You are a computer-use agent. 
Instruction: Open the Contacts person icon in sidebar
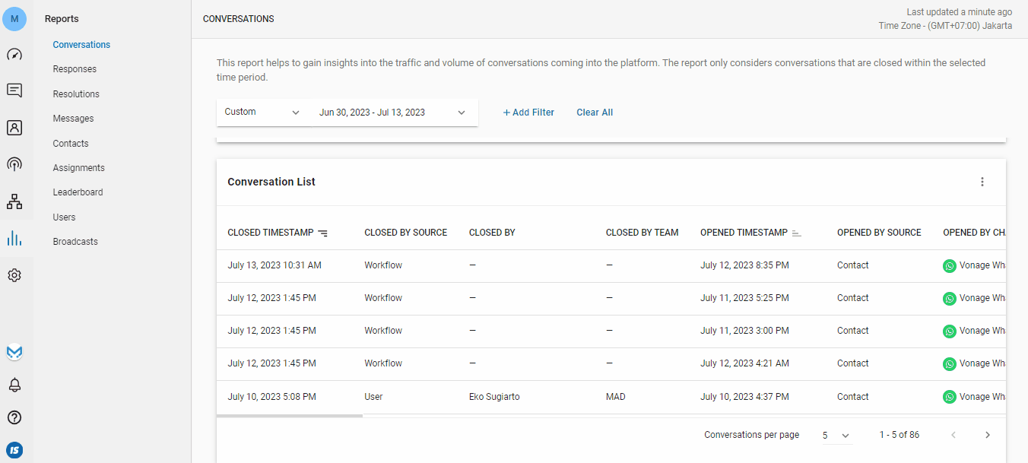coord(14,128)
